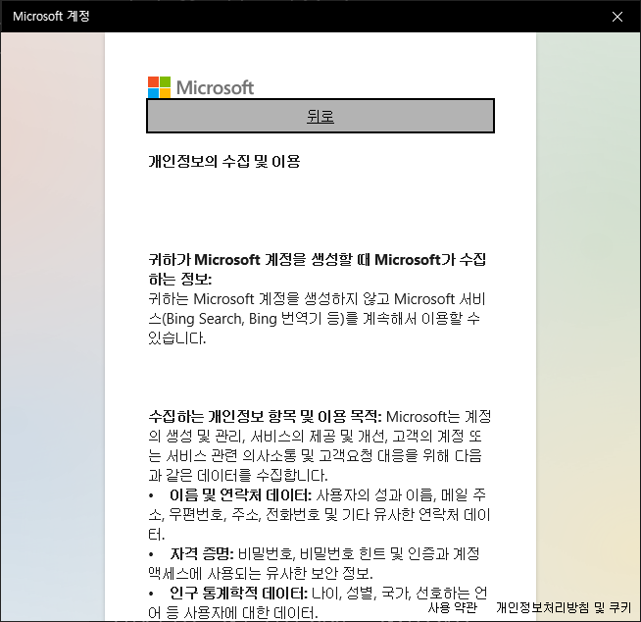Click bullet 자격 증명:
Image resolution: width=641 pixels, height=622 pixels.
202,554
